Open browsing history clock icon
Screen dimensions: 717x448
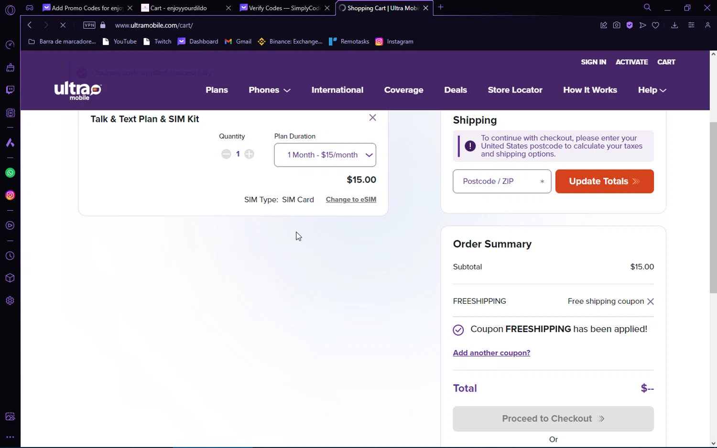point(10,256)
